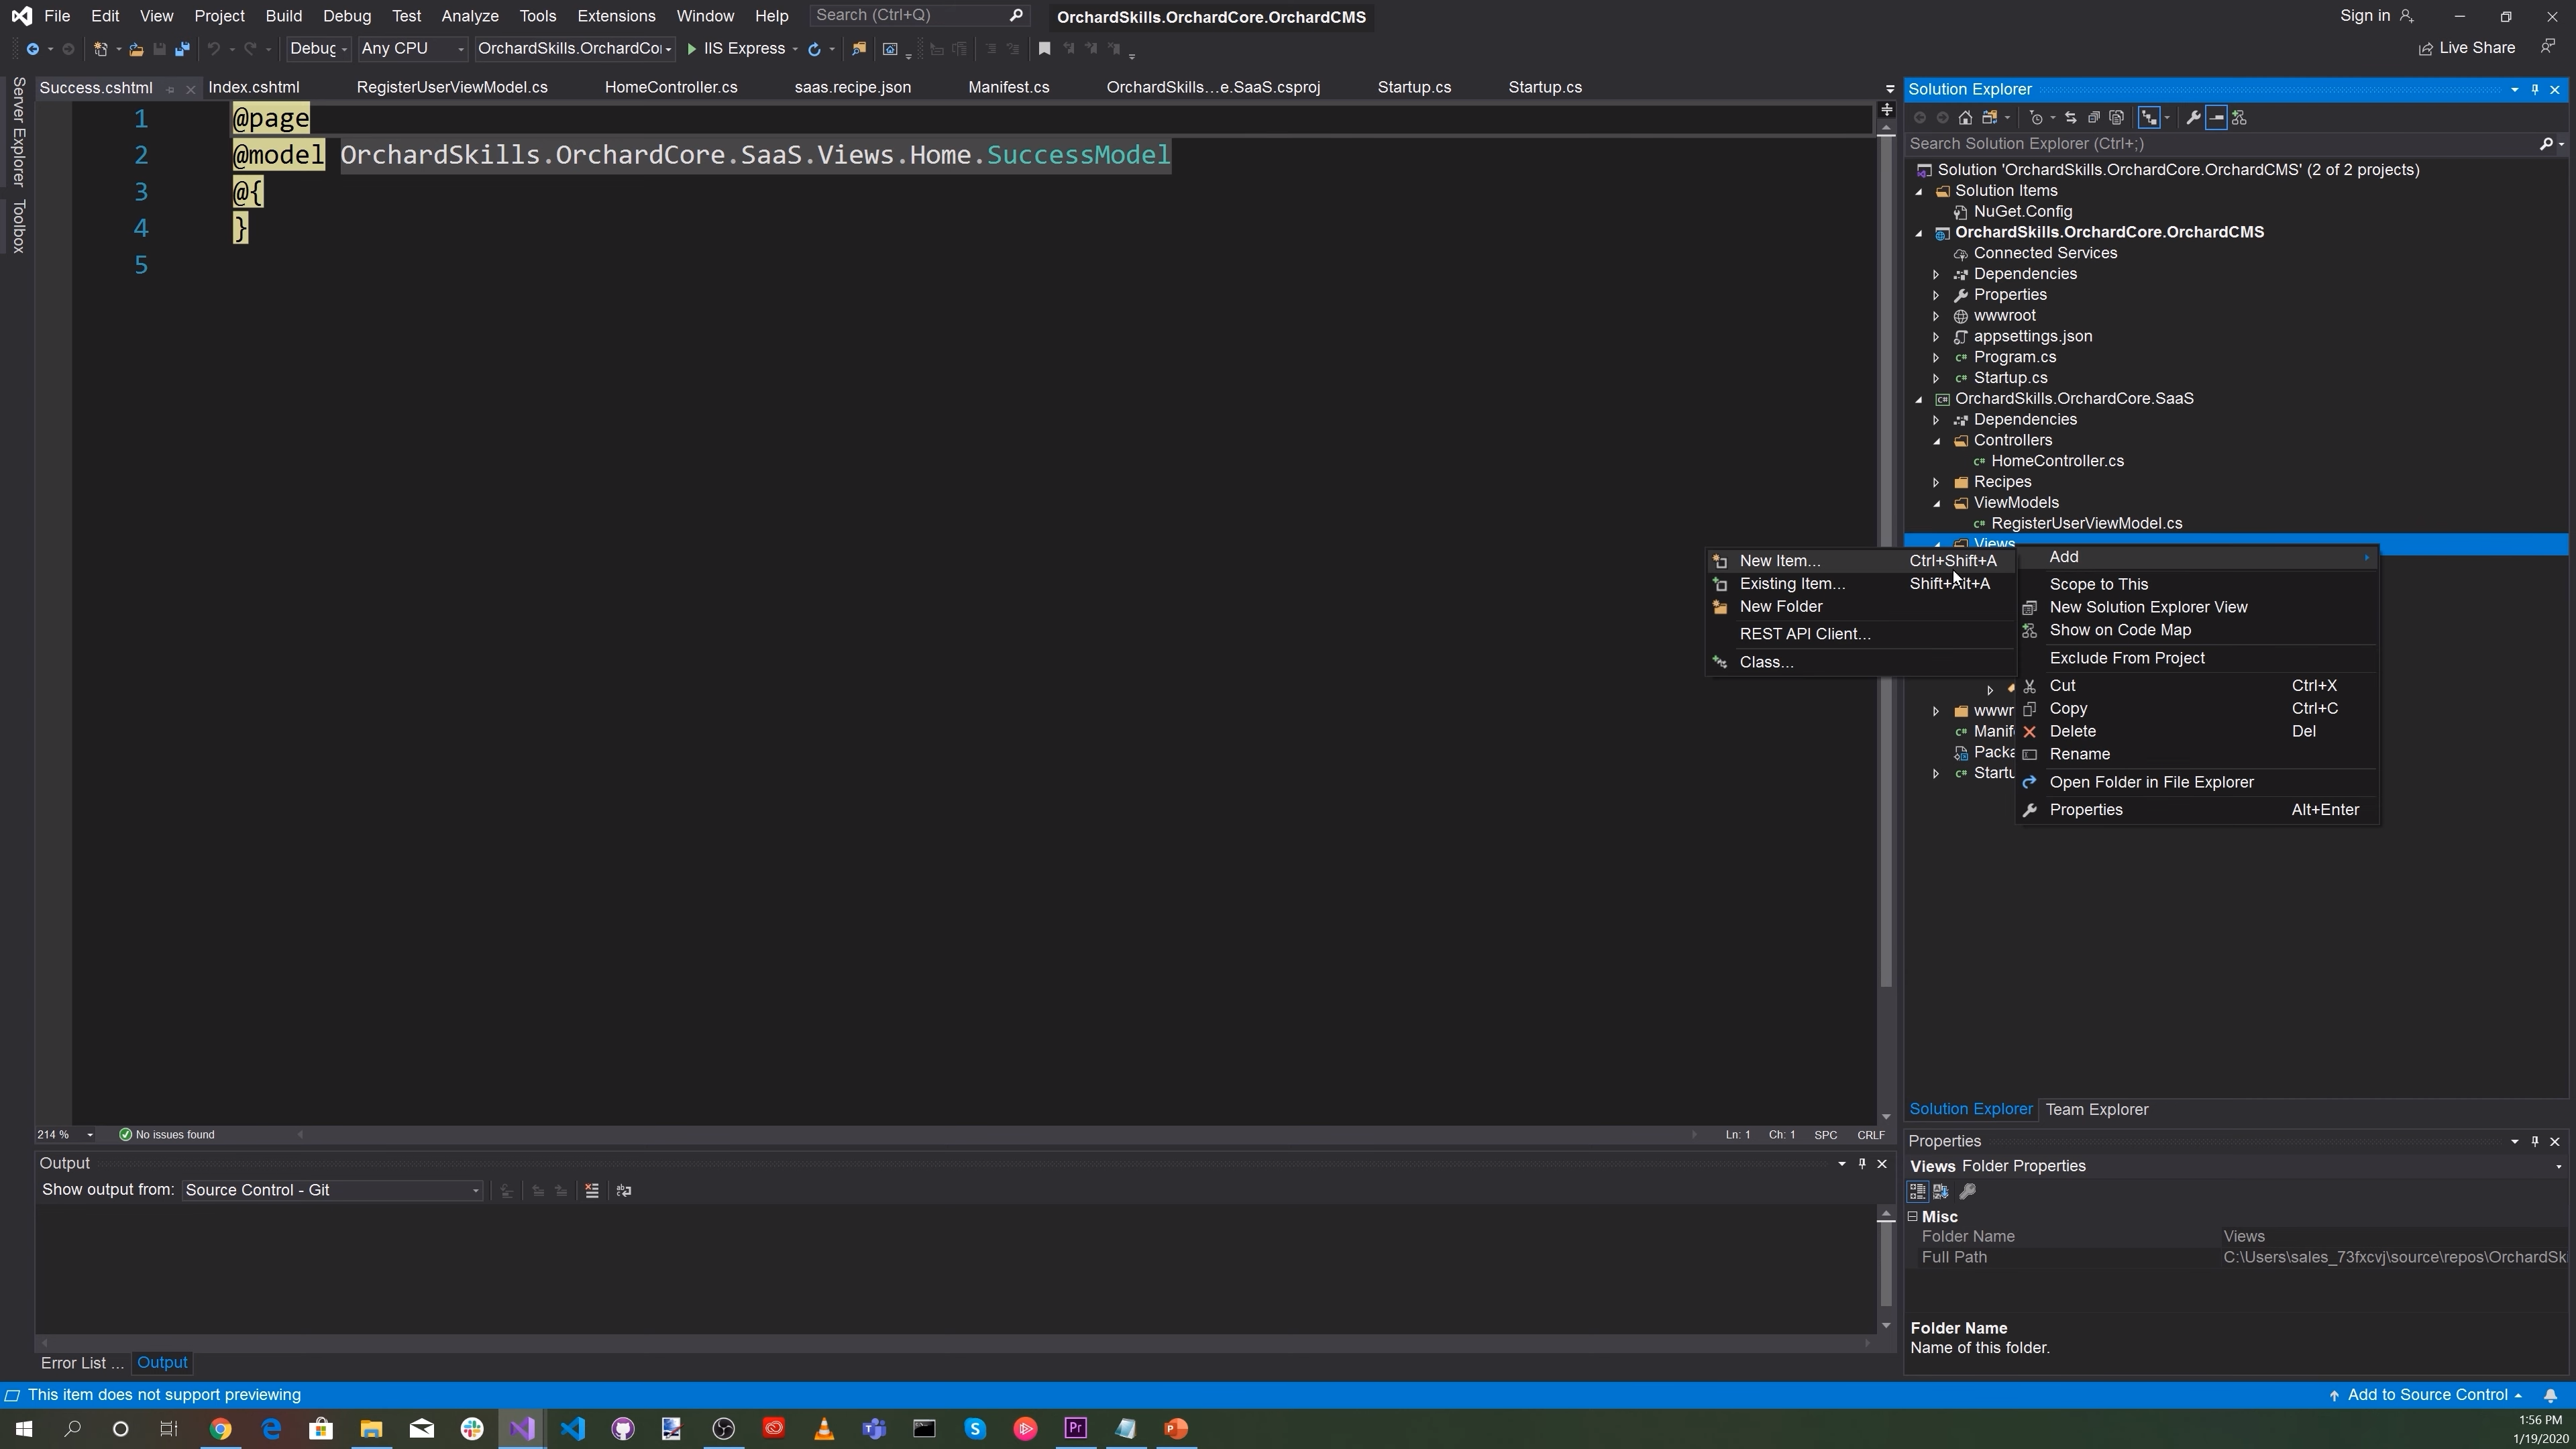Click Alphabetical sort icon in Properties panel
This screenshot has height=1449, width=2576.
click(1941, 1192)
